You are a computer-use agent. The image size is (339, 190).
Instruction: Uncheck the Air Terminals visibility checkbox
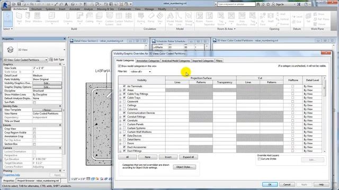click(x=124, y=86)
